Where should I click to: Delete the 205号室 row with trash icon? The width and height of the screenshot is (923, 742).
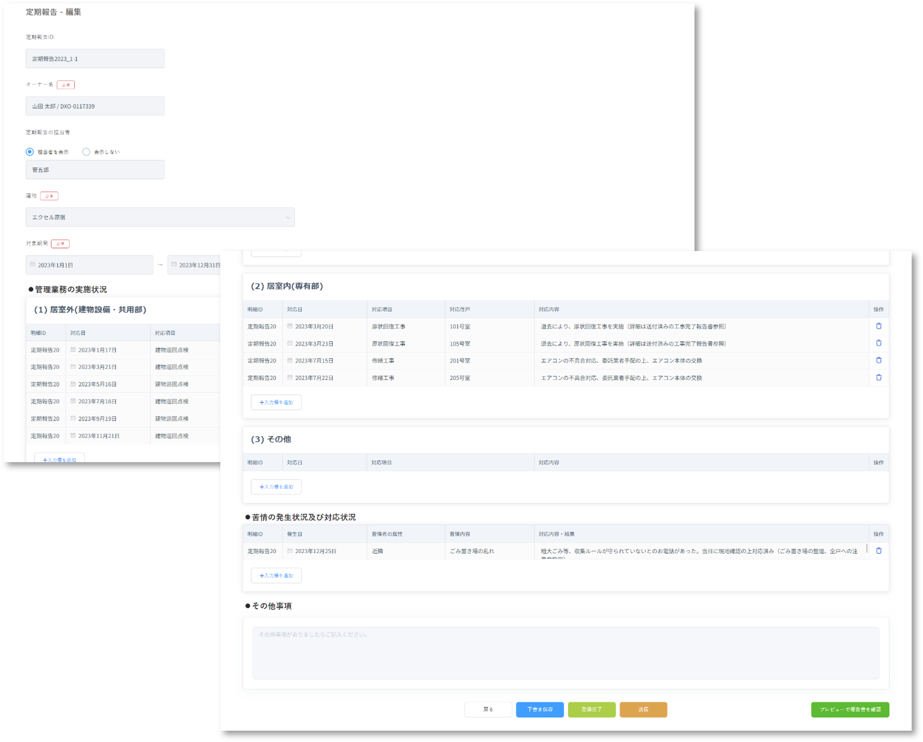pos(878,377)
